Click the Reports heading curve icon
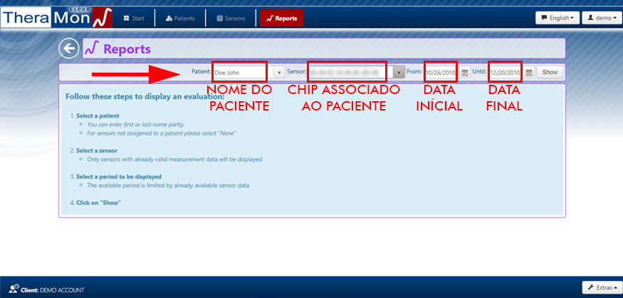Image resolution: width=623 pixels, height=298 pixels. click(x=92, y=49)
